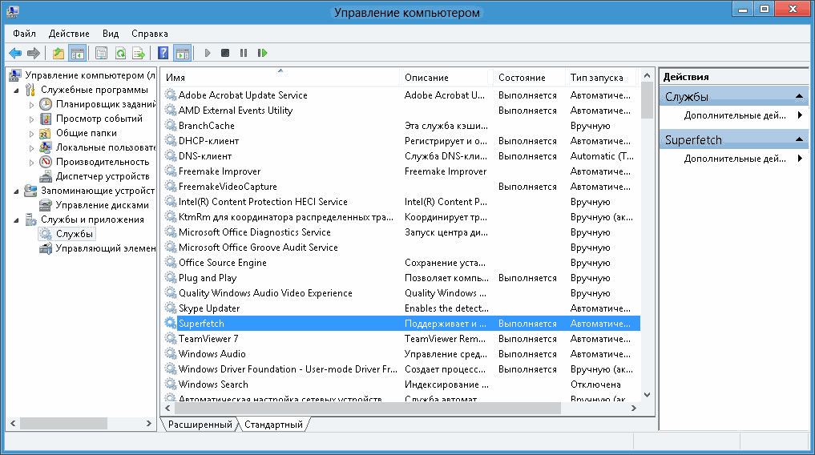Collapse the Службы section in Действия pane
The width and height of the screenshot is (815, 455).
(x=800, y=96)
